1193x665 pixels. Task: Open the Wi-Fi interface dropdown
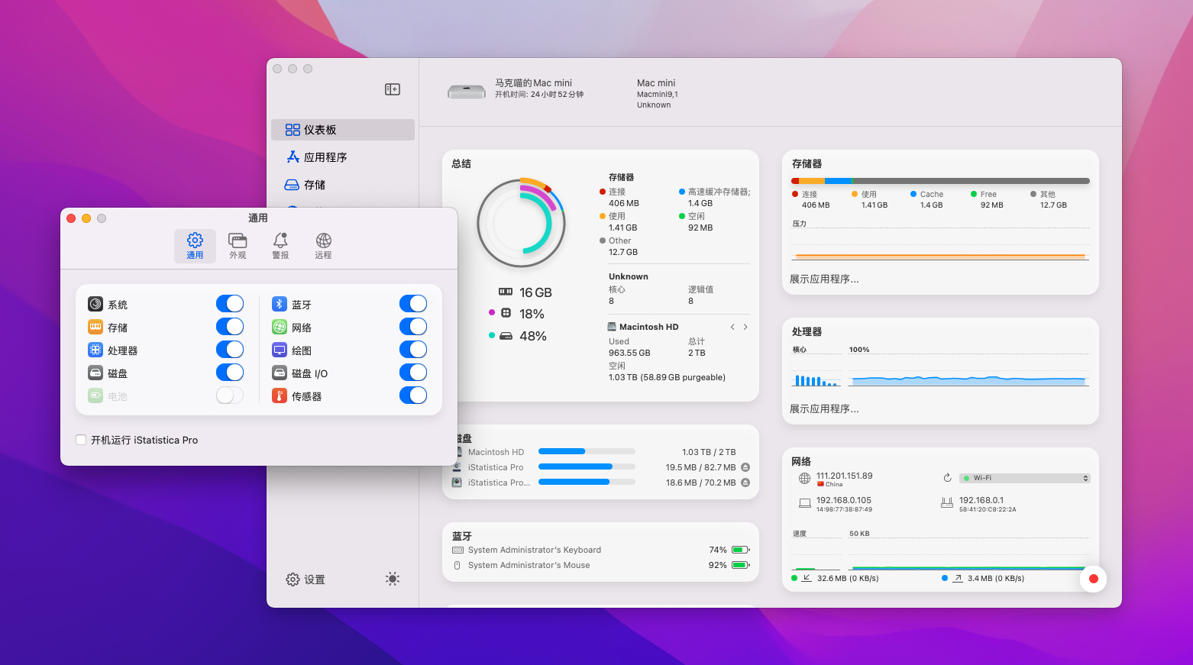coord(1024,478)
